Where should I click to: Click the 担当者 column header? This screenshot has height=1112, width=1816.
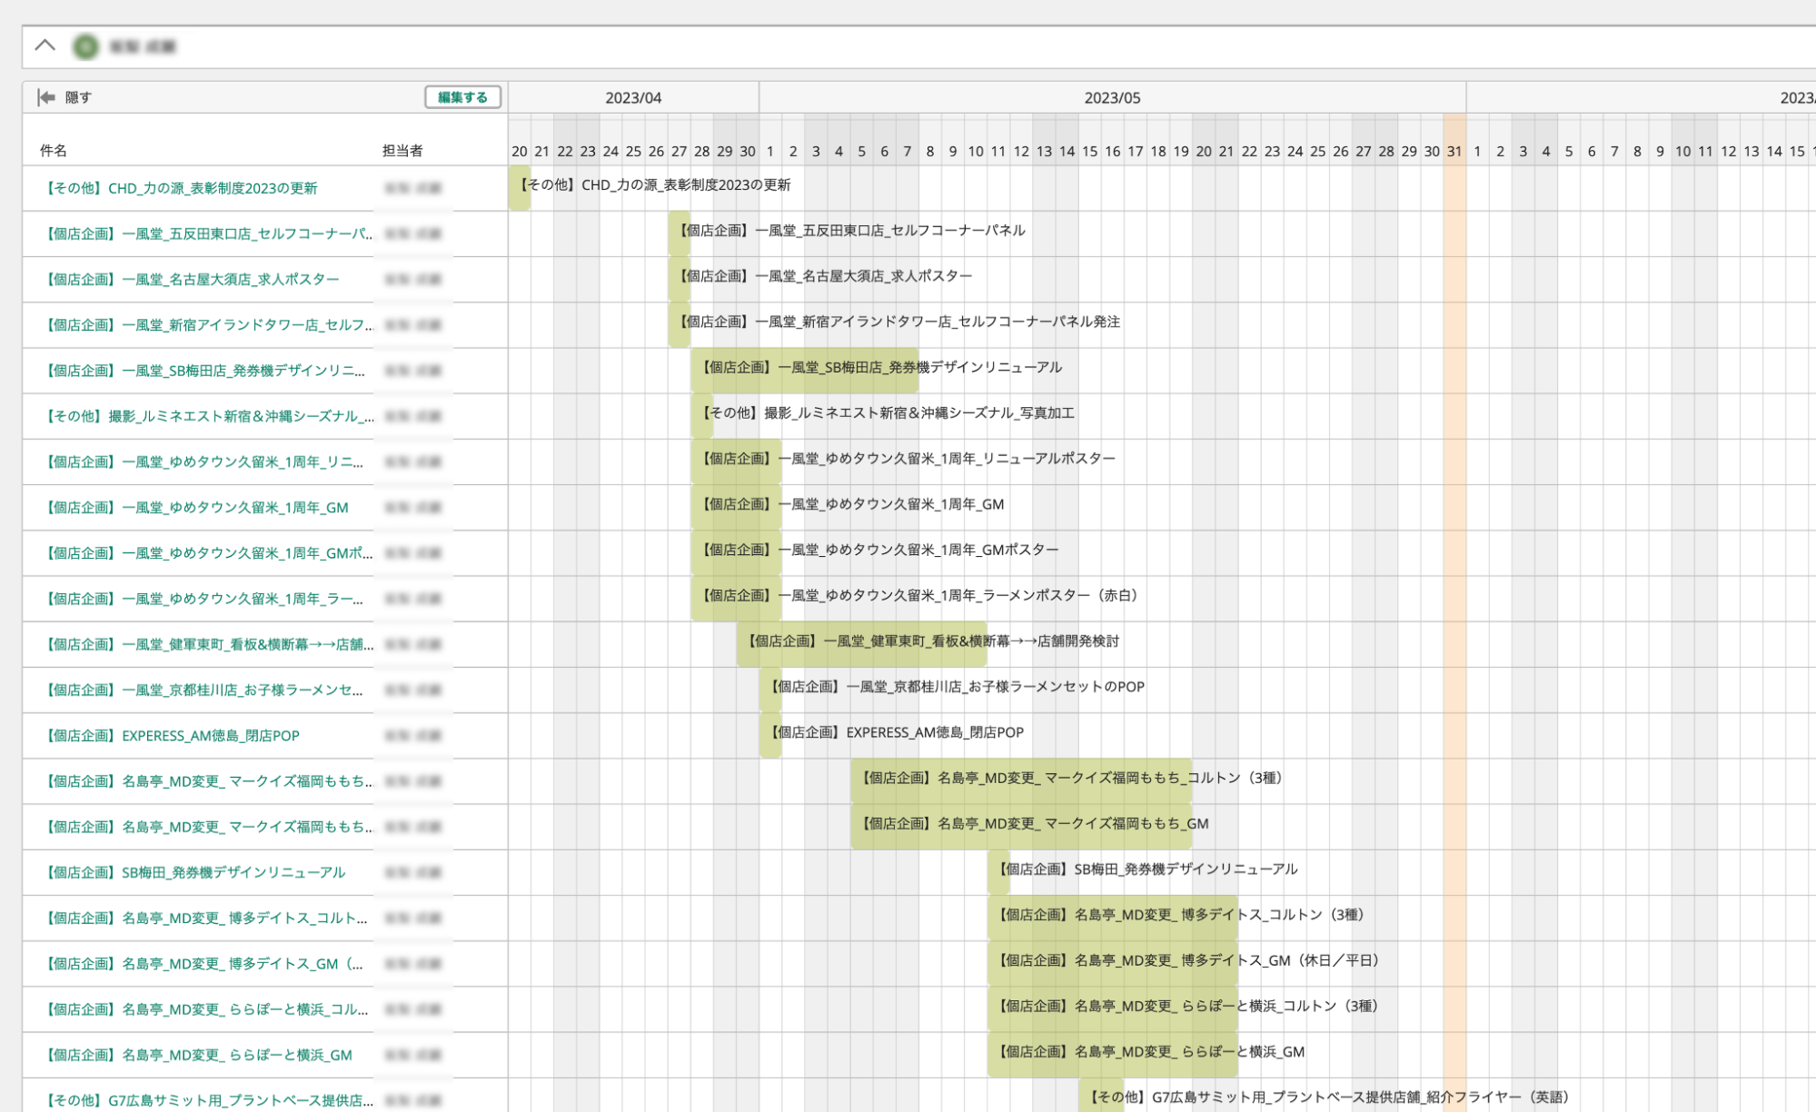pos(402,151)
